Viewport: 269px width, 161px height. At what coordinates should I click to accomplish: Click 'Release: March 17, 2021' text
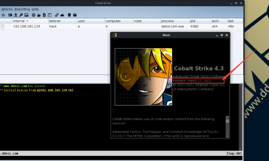click(x=192, y=80)
